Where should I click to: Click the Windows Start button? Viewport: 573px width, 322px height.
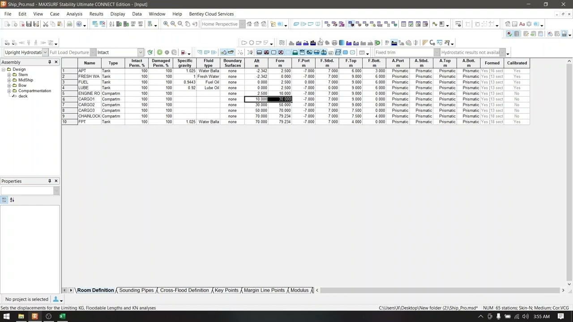coord(7,317)
